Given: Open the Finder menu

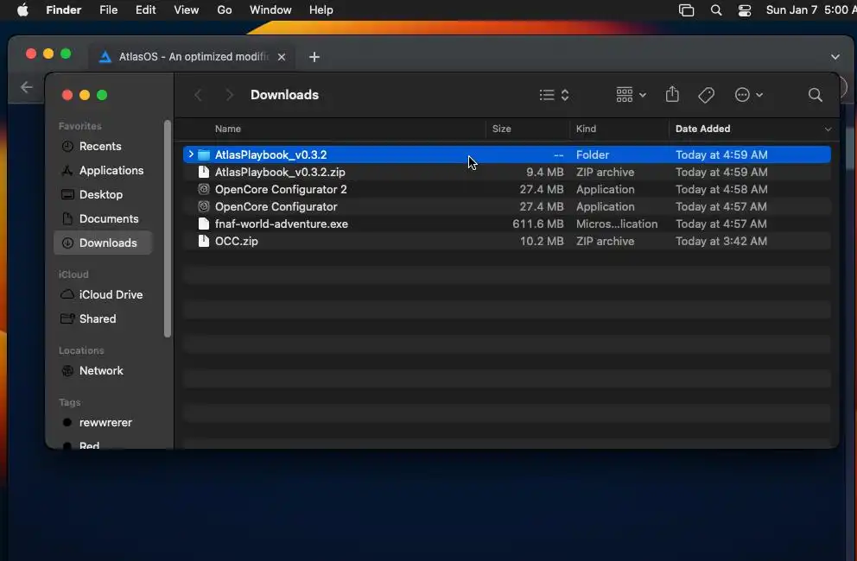Looking at the screenshot, I should click(63, 9).
